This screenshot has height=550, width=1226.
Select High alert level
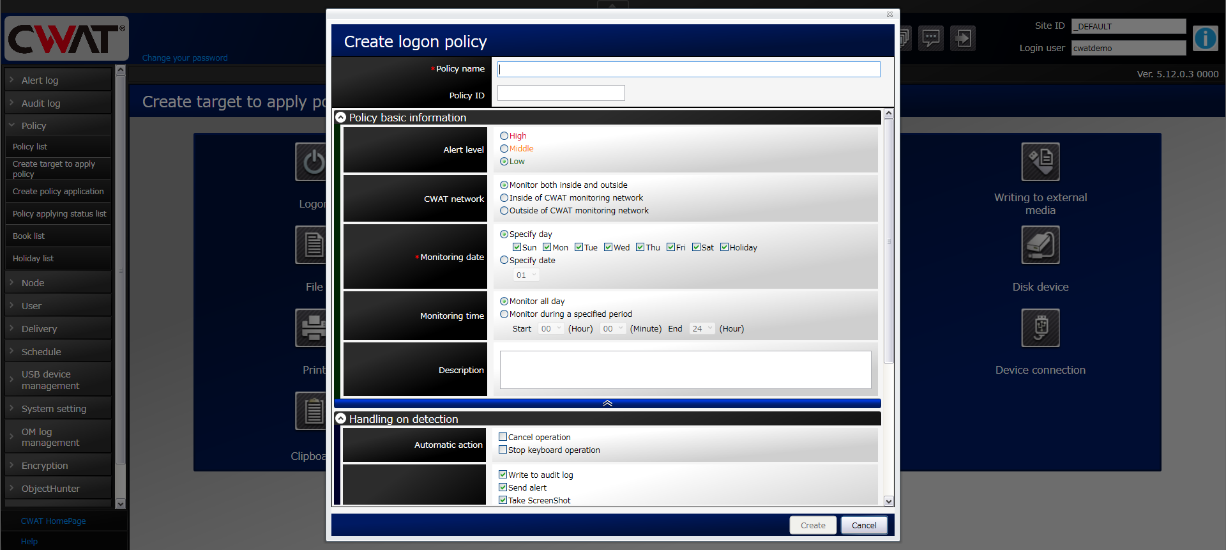(x=504, y=136)
